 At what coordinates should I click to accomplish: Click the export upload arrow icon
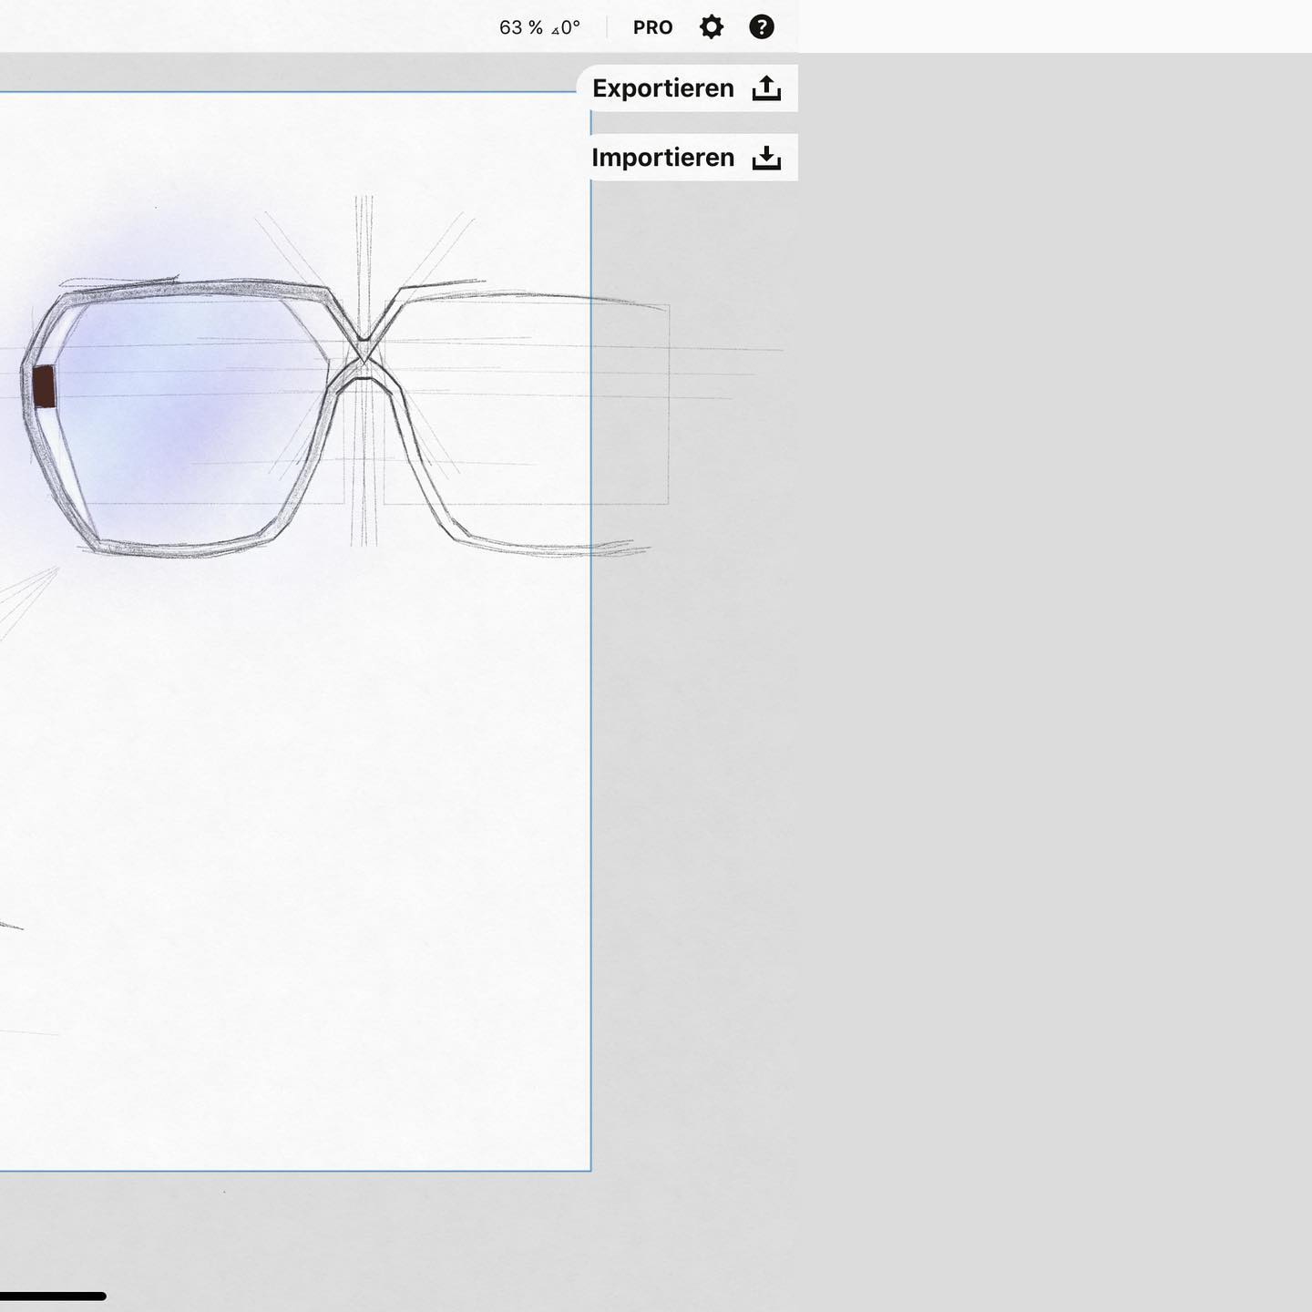pyautogui.click(x=766, y=88)
